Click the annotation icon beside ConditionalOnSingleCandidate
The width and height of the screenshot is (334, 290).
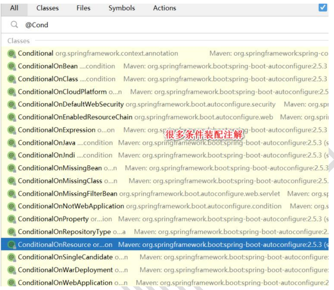(12, 257)
